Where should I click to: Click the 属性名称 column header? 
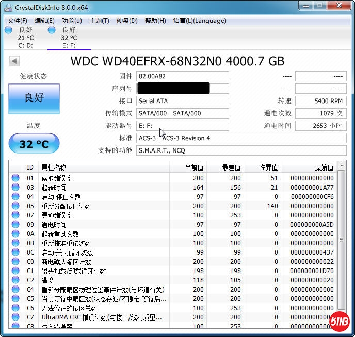[x=54, y=167]
